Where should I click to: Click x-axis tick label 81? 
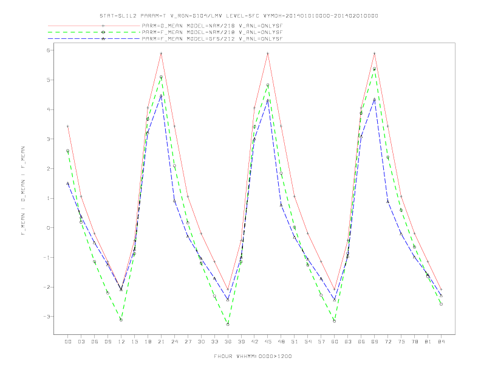(x=428, y=342)
